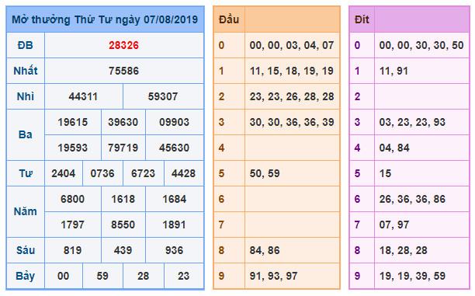Viewport: 475px width, 296px height.
Task: Click Đít row values '18, 28, 28'
Action: click(403, 250)
